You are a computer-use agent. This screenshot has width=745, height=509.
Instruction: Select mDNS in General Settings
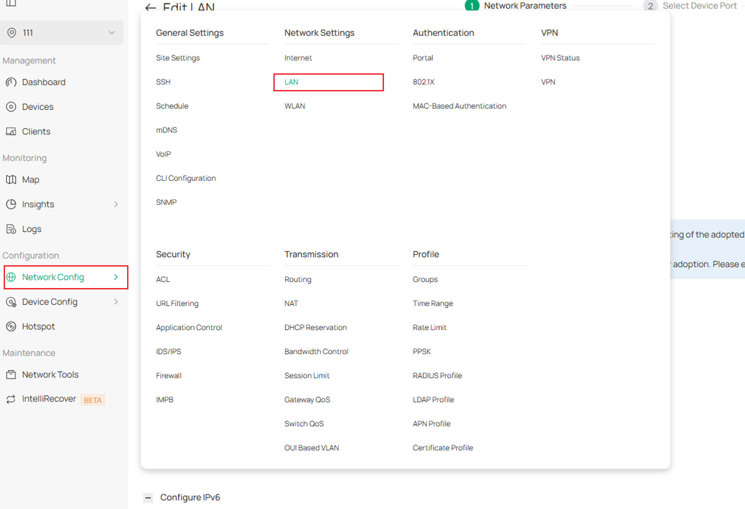[166, 130]
